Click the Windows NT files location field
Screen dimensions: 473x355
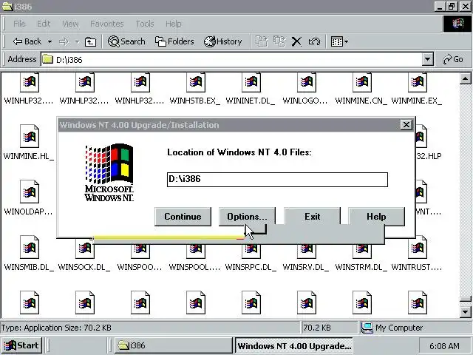[x=277, y=179]
